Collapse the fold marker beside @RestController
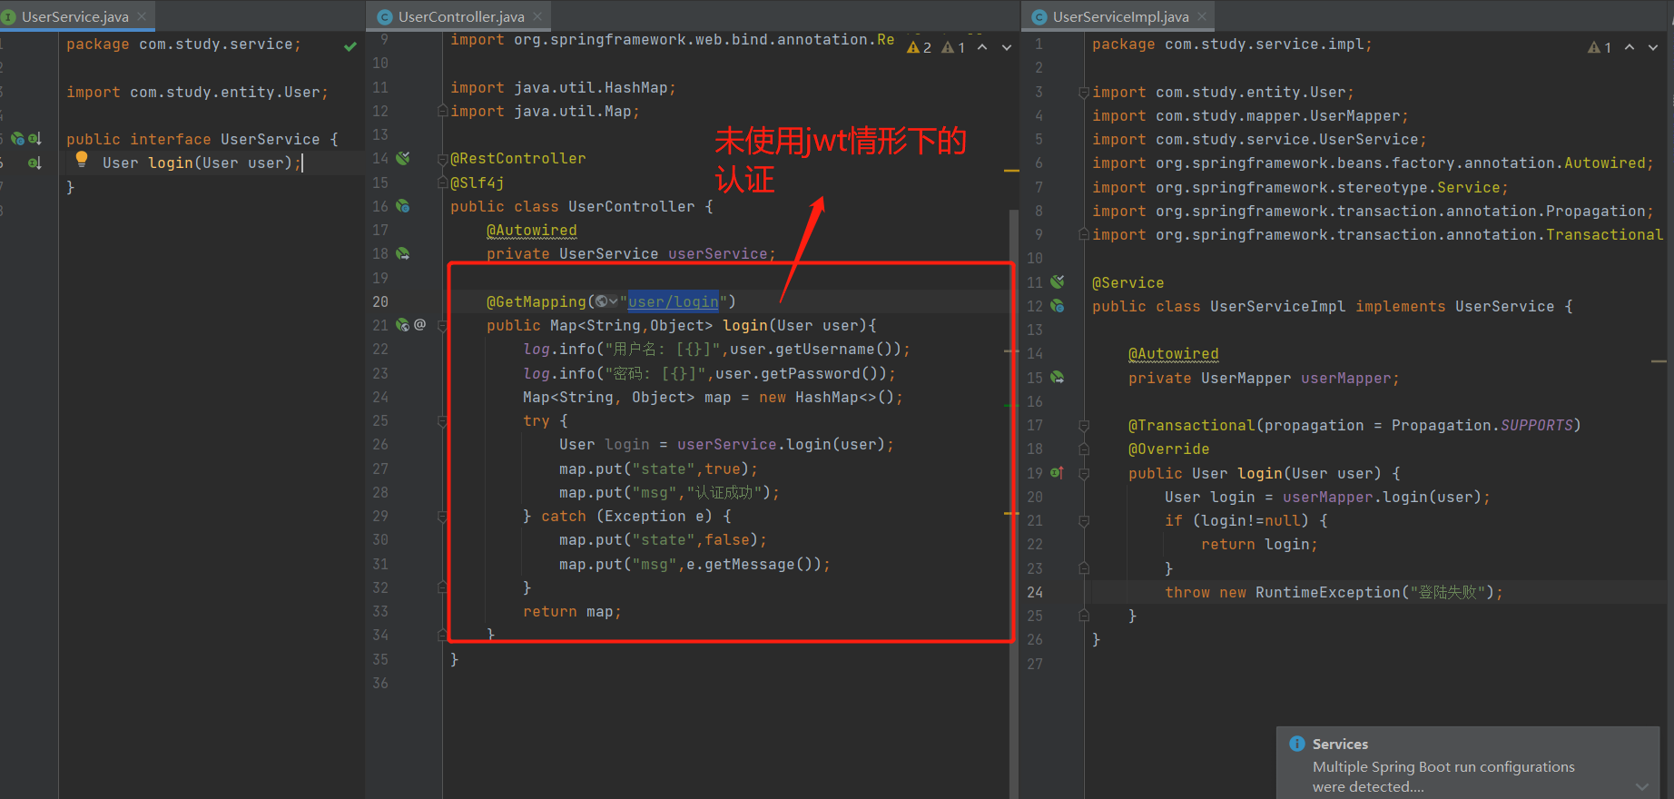The height and width of the screenshot is (799, 1674). 443,158
